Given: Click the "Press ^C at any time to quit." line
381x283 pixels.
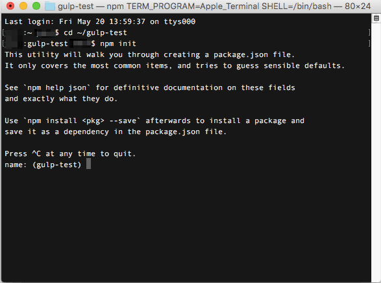Looking at the screenshot, I should (x=70, y=153).
